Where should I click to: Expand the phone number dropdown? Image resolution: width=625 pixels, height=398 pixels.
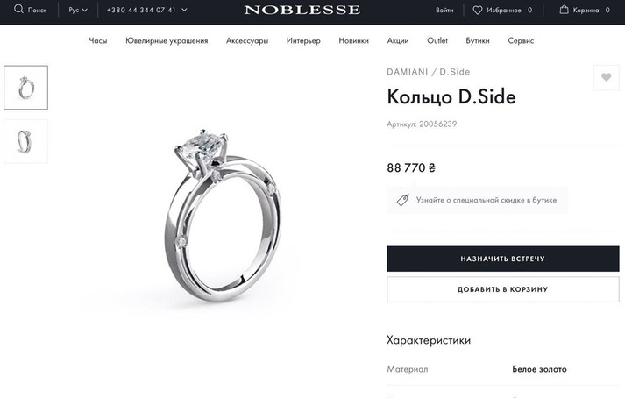(146, 11)
